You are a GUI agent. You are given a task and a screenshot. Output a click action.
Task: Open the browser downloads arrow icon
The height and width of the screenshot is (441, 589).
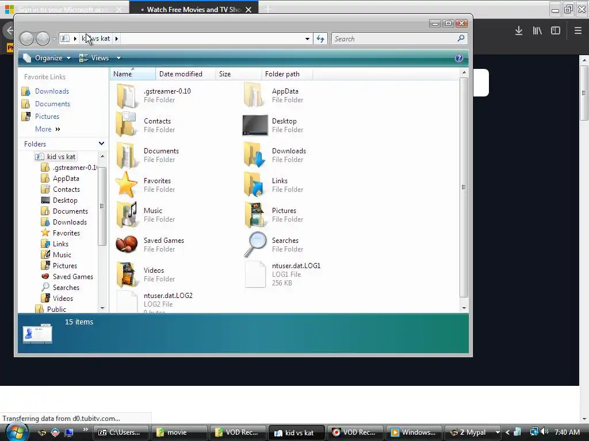(x=519, y=31)
